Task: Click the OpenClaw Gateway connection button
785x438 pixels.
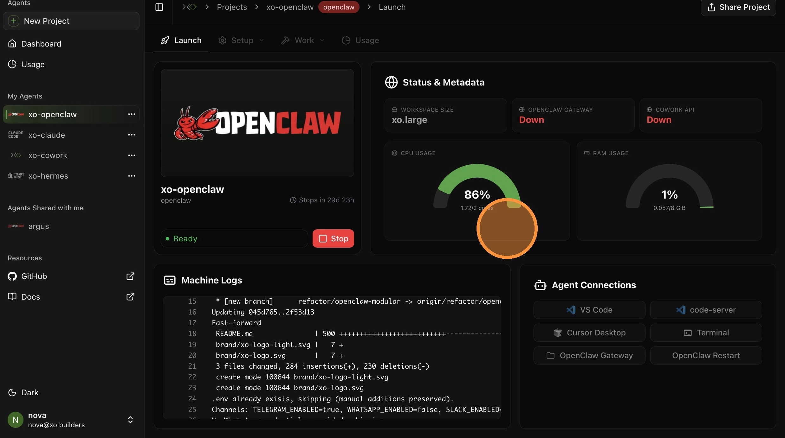Action: [x=589, y=355]
